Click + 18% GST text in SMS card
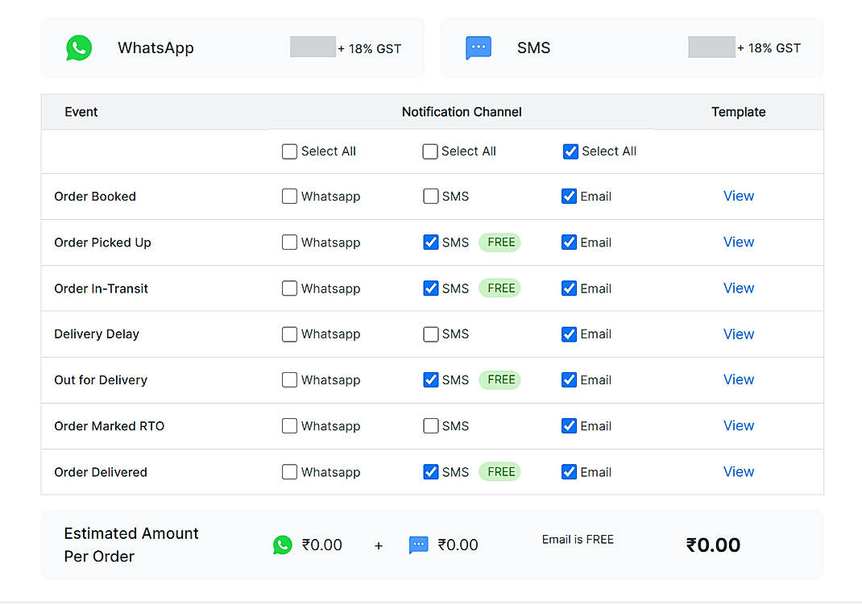This screenshot has width=862, height=605. click(769, 48)
